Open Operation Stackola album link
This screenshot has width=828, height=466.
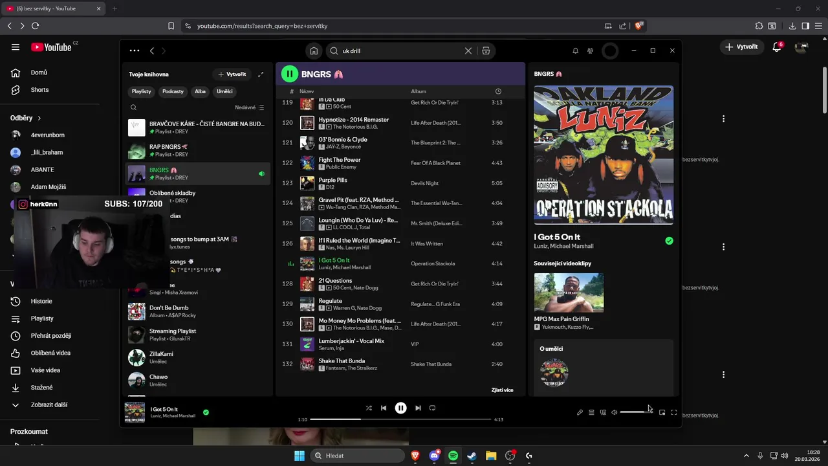tap(433, 263)
